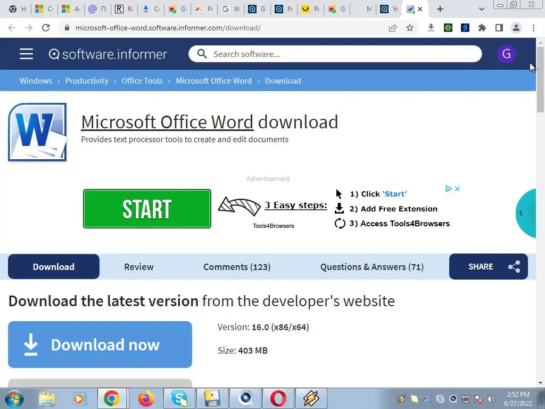Switch to the first Microsoft logo tab
Viewport: 545px width, 409px height.
point(44,9)
